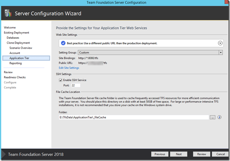Click the blue best practice checkmark icon
This screenshot has height=161, width=230.
pyautogui.click(x=63, y=43)
